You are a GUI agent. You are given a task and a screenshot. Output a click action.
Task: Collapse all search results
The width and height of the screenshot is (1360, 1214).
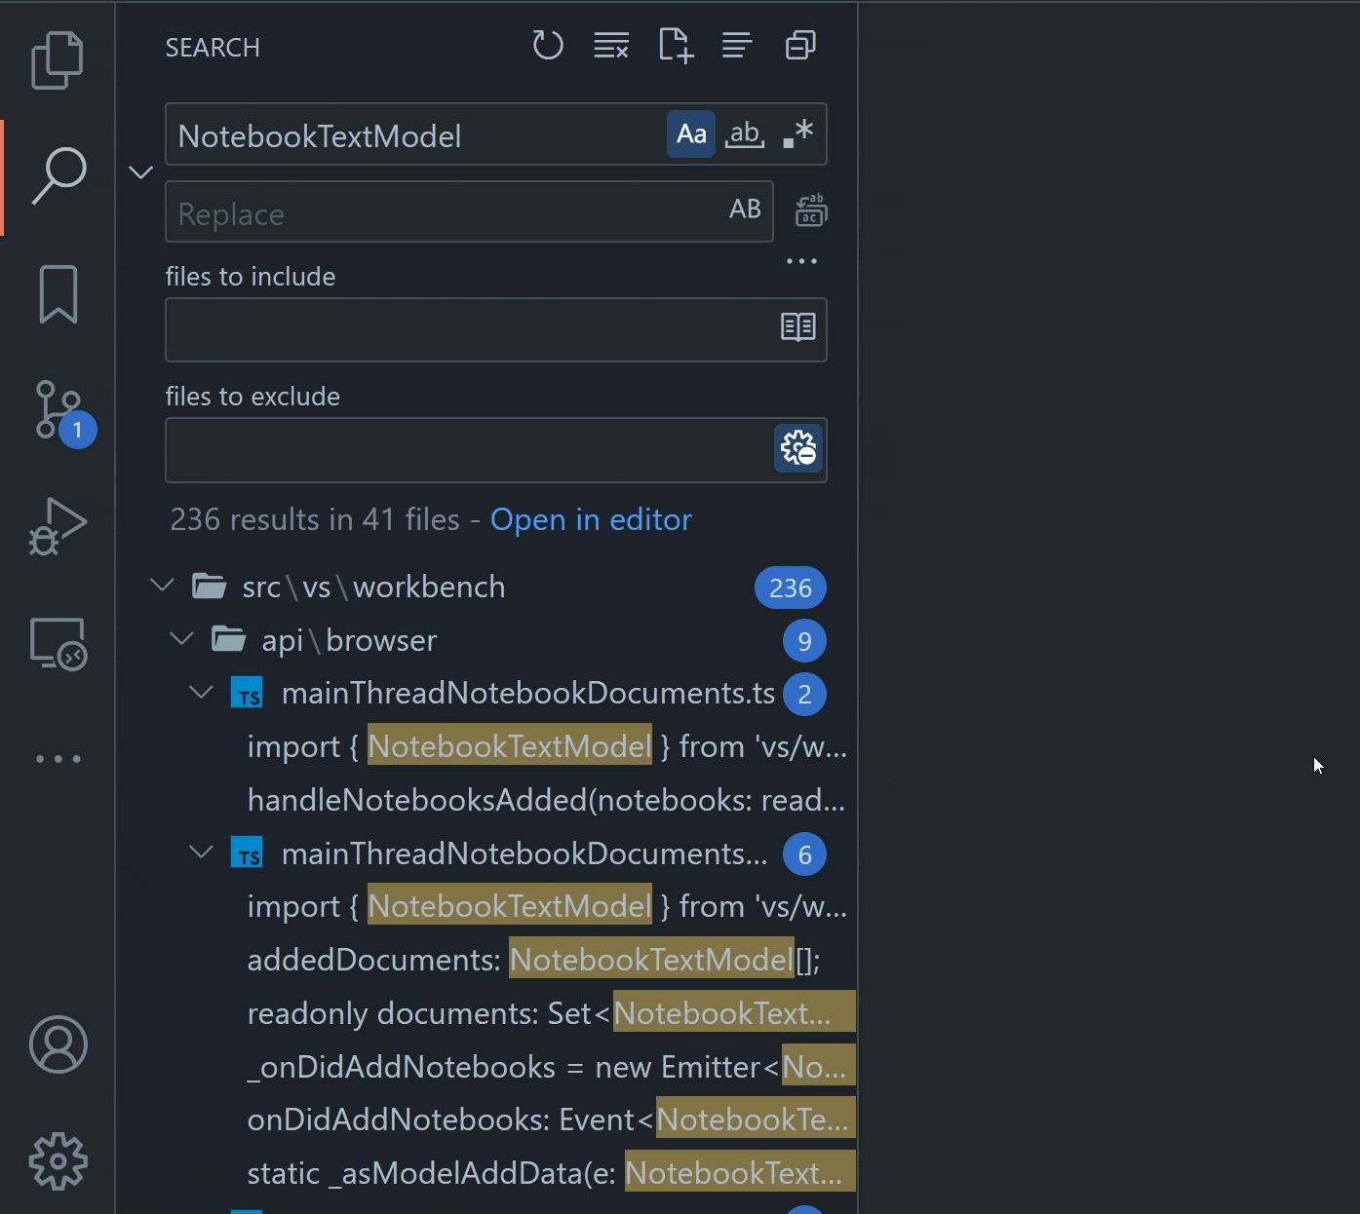click(x=799, y=45)
